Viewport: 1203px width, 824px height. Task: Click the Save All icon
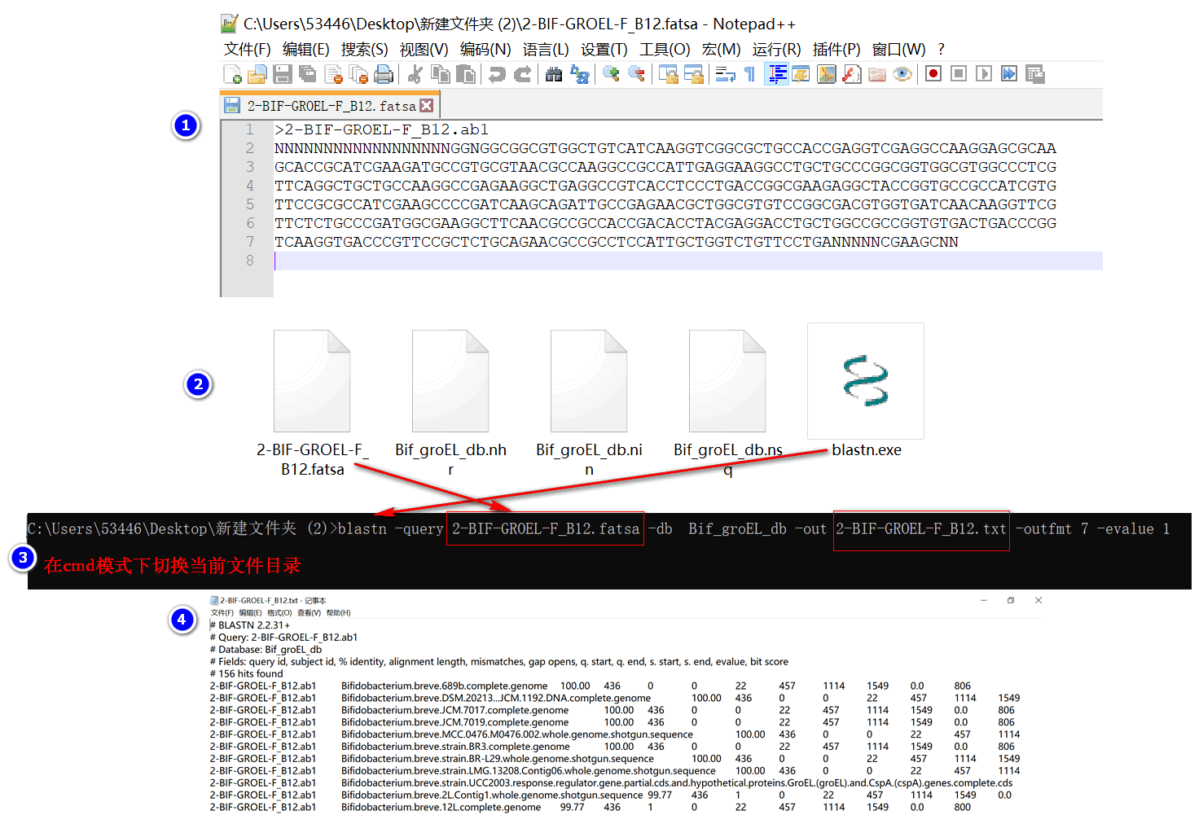tap(308, 75)
